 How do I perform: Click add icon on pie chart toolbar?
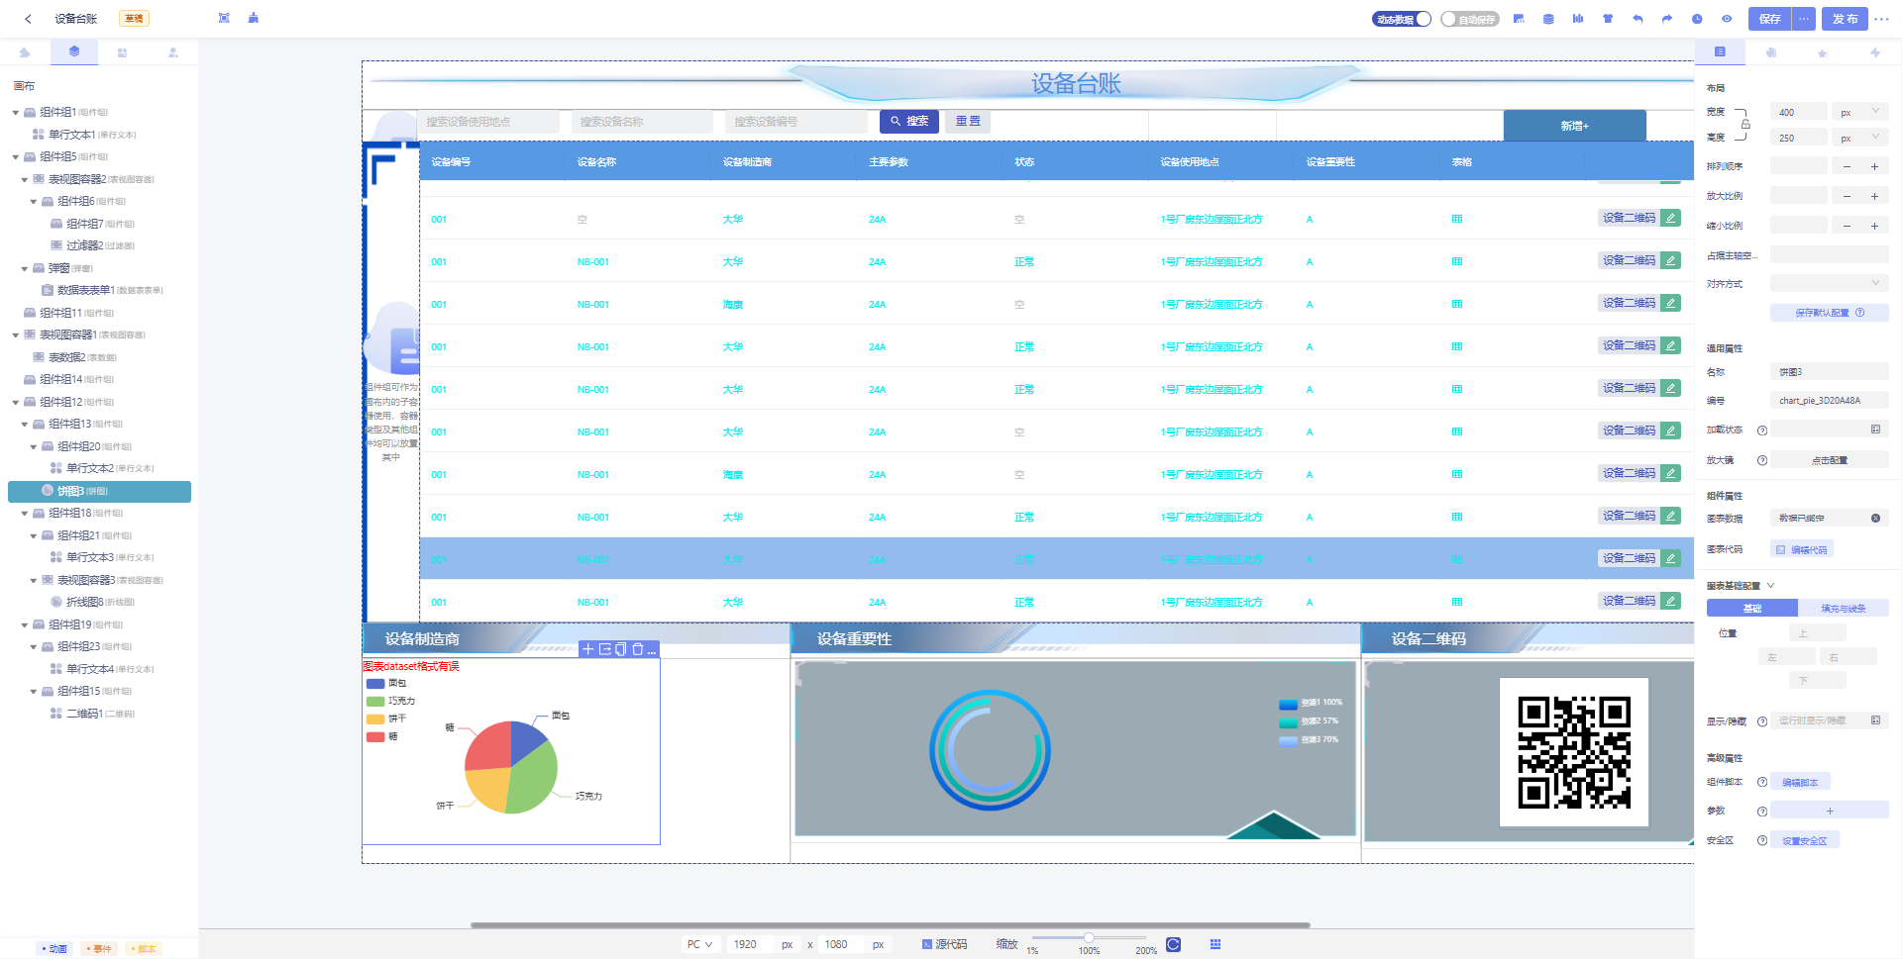click(x=587, y=649)
